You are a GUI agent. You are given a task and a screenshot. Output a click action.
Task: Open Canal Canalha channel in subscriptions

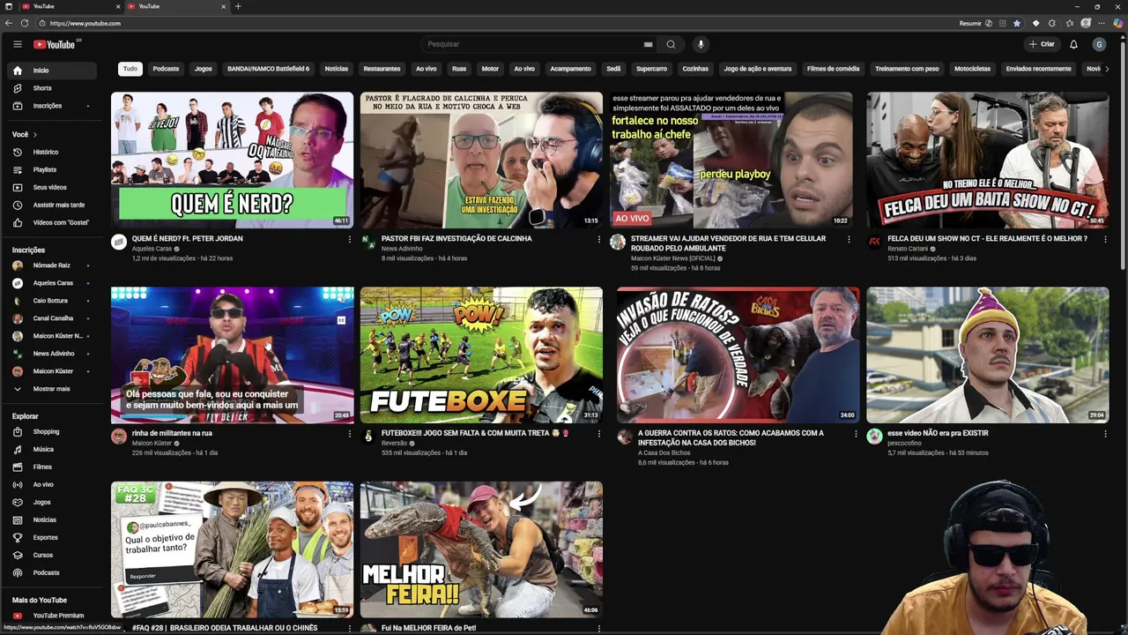point(53,318)
